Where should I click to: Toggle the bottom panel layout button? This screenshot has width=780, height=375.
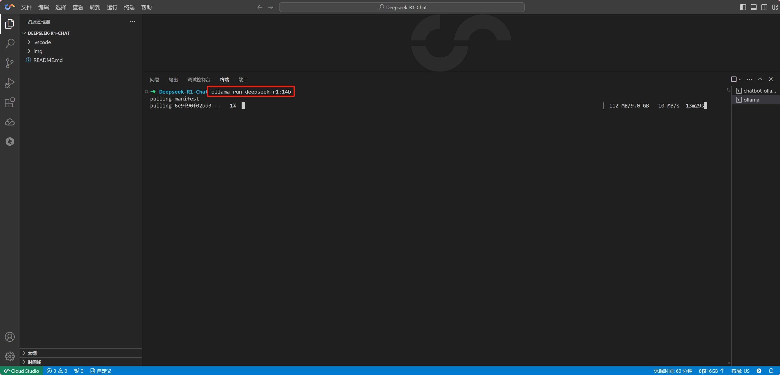tap(754, 7)
